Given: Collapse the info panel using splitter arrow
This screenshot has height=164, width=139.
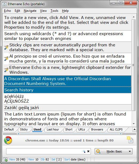Looking at the screenshot, I should (x=18, y=134).
